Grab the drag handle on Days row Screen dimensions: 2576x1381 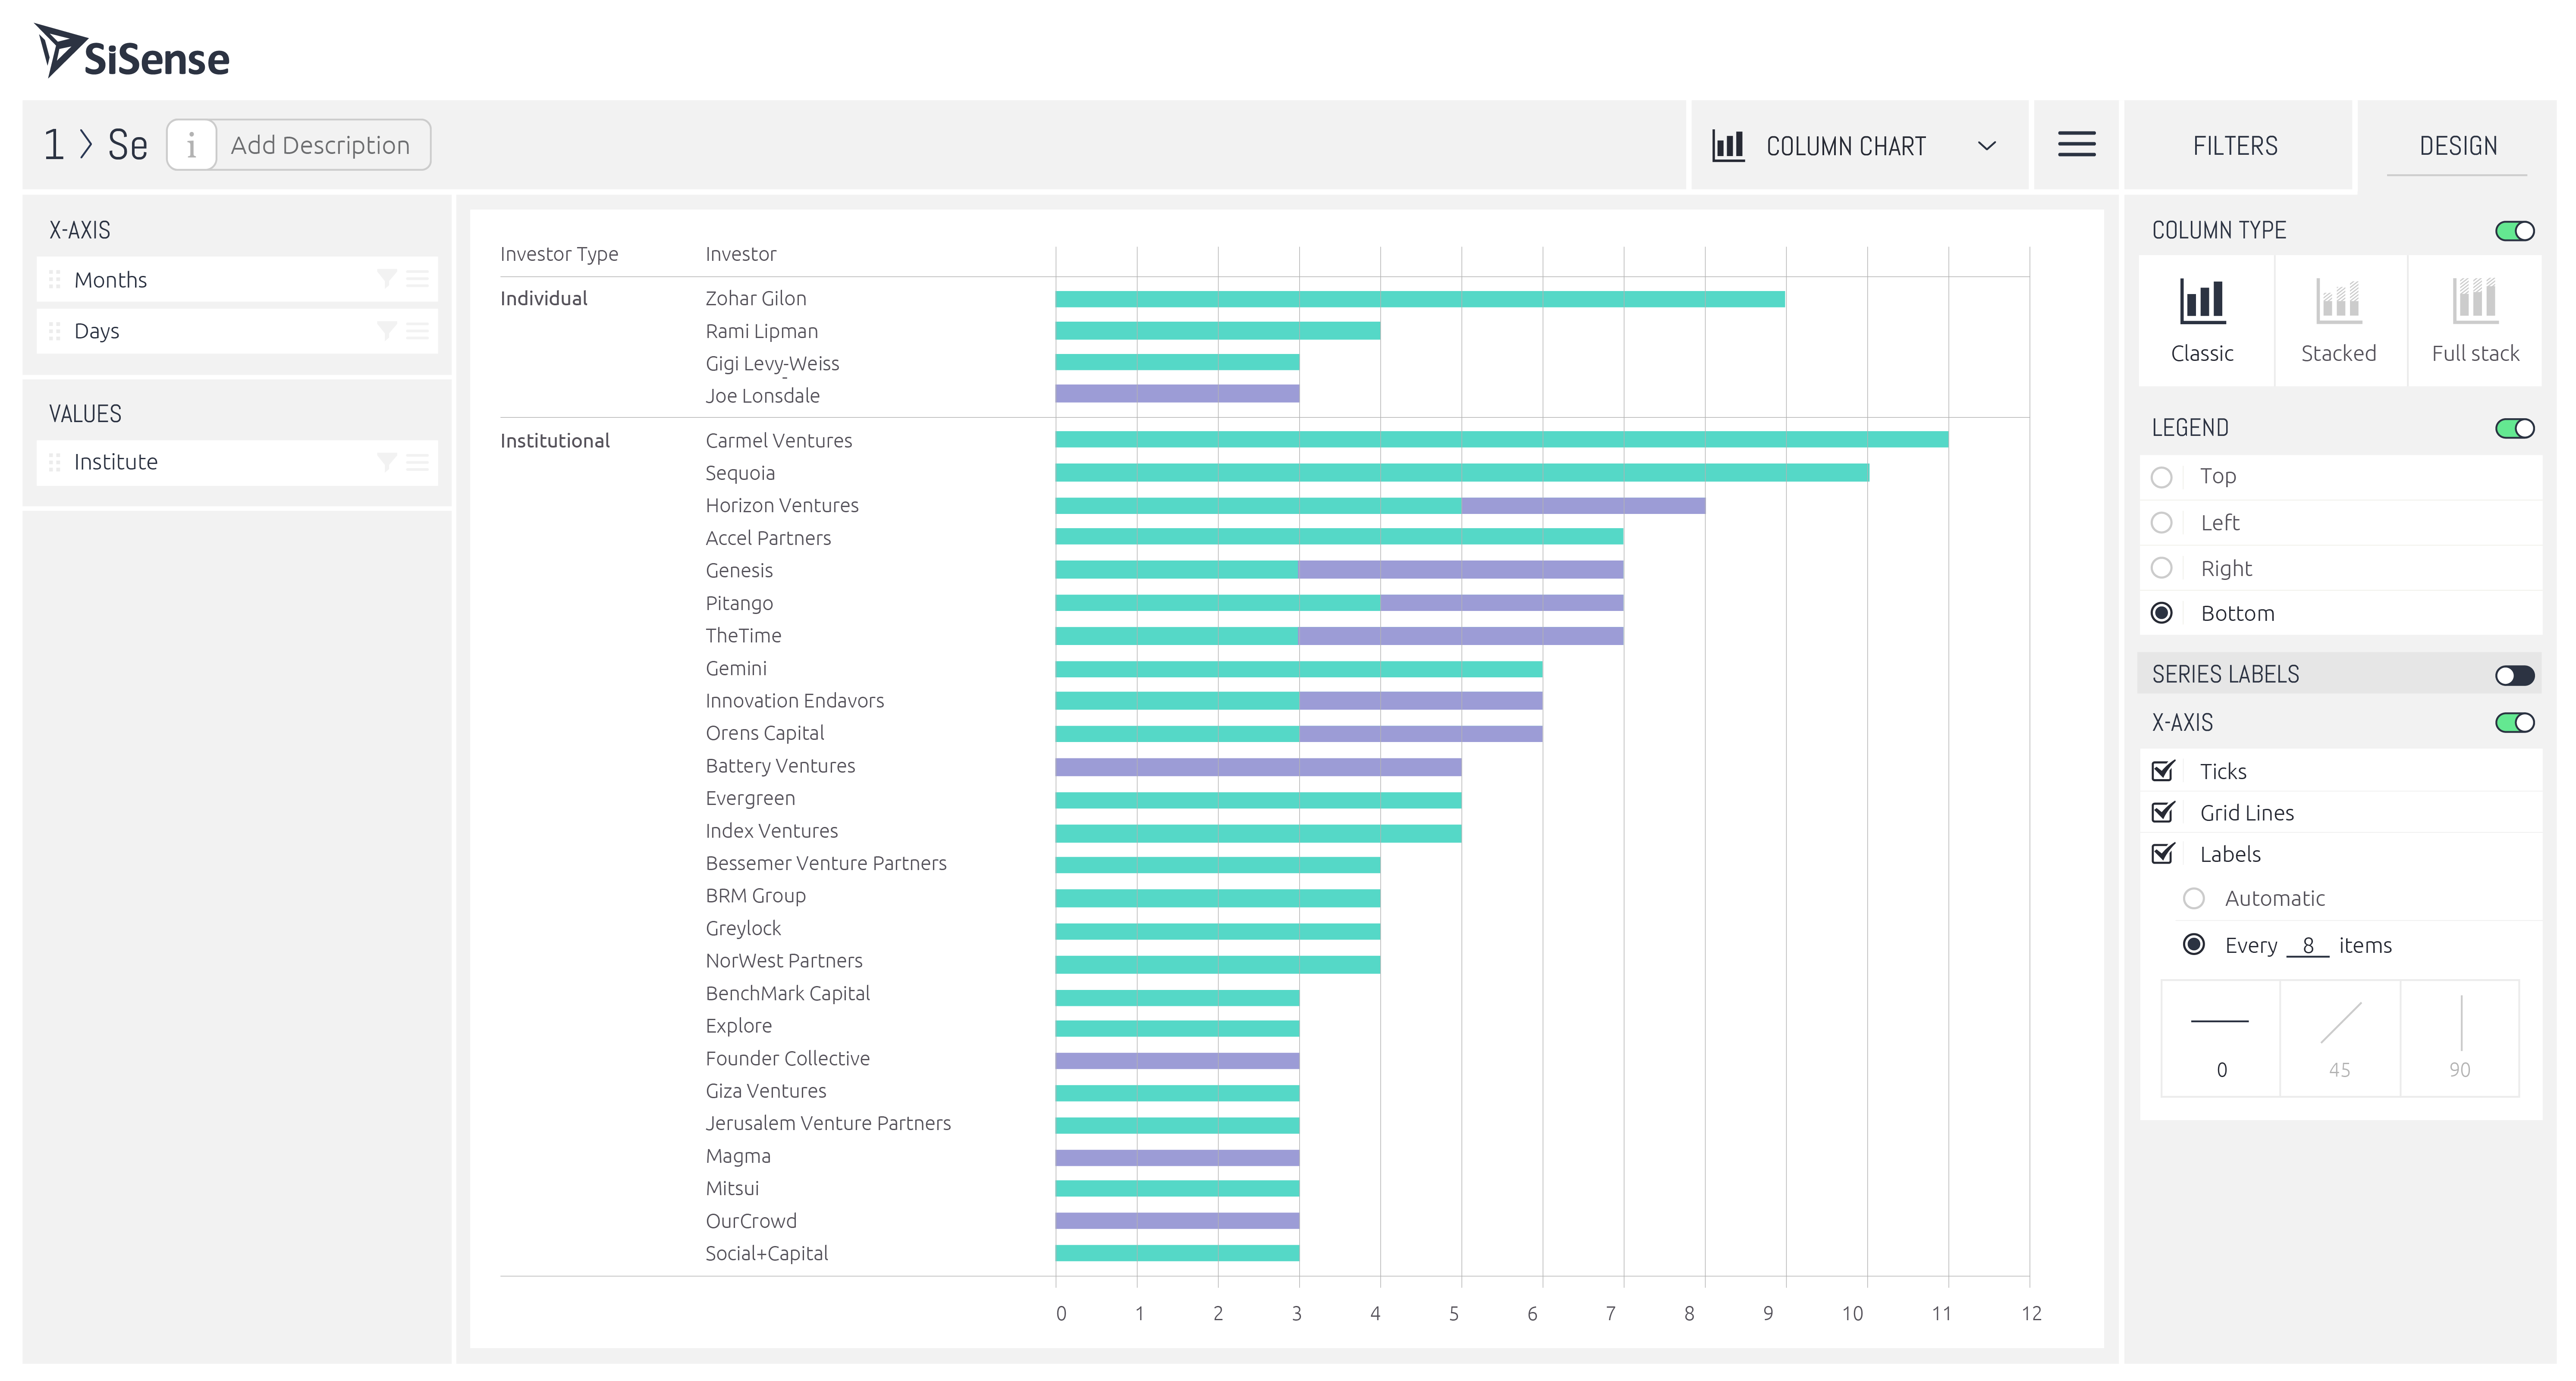pos(55,331)
